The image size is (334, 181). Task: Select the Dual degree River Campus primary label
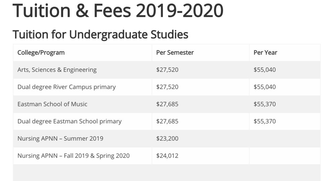click(66, 87)
